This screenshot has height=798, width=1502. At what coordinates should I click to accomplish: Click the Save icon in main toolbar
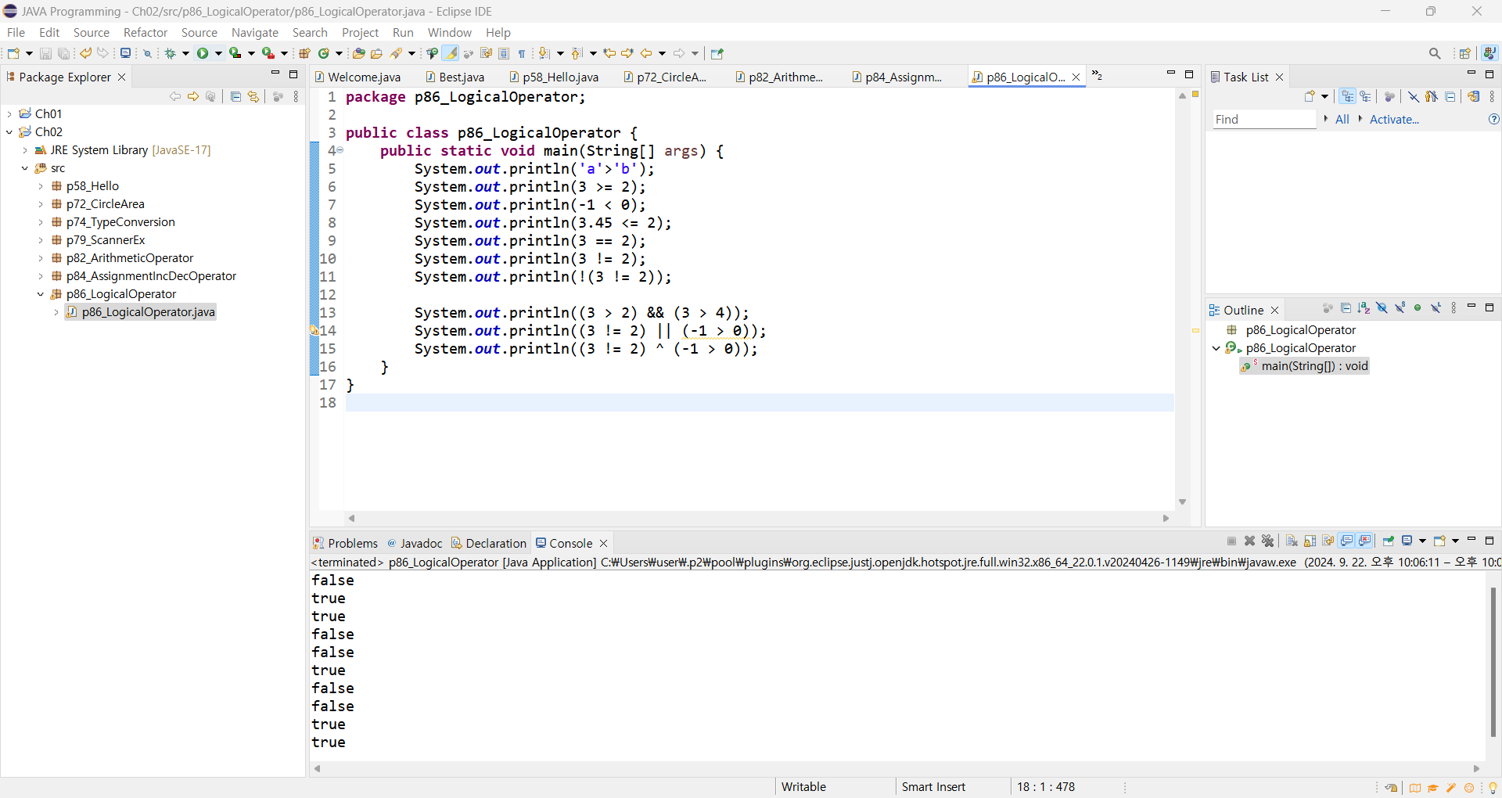[x=45, y=53]
